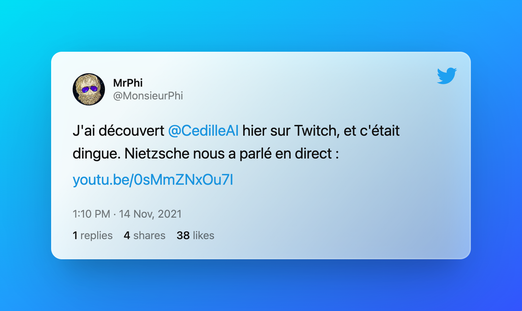The image size is (522, 311).
Task: Follow the @CedilleAI mention link
Action: click(203, 131)
